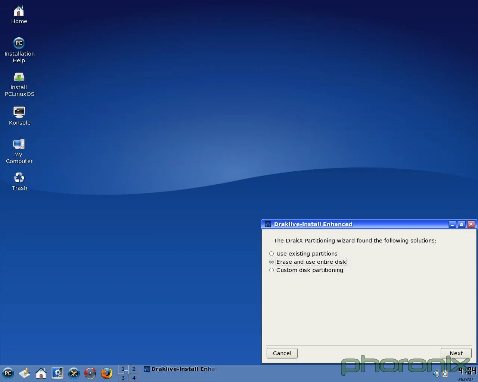Launch the pencil-and-paper panel icon
The height and width of the screenshot is (382, 478).
(25, 373)
